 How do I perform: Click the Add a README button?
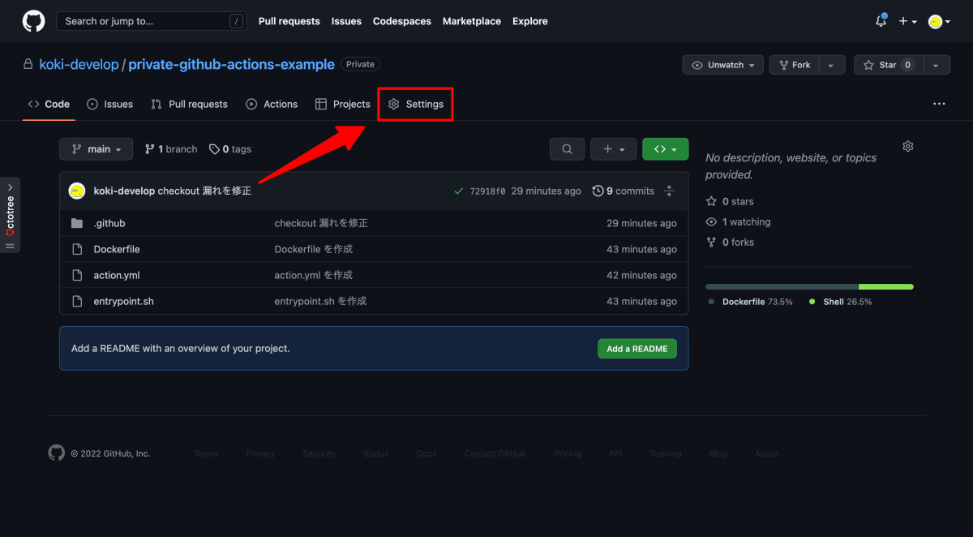coord(637,349)
